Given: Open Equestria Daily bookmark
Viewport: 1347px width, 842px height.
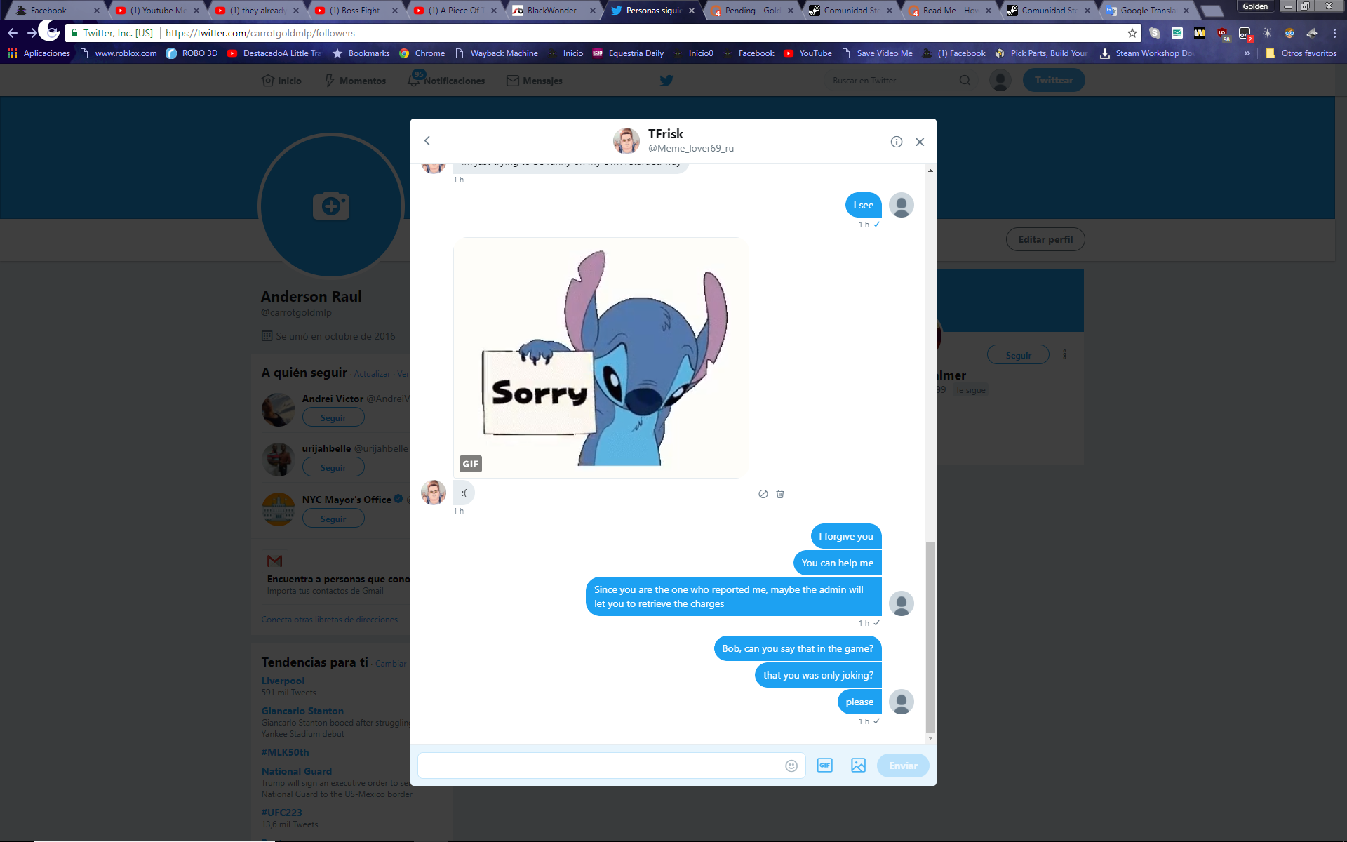Looking at the screenshot, I should coord(629,53).
